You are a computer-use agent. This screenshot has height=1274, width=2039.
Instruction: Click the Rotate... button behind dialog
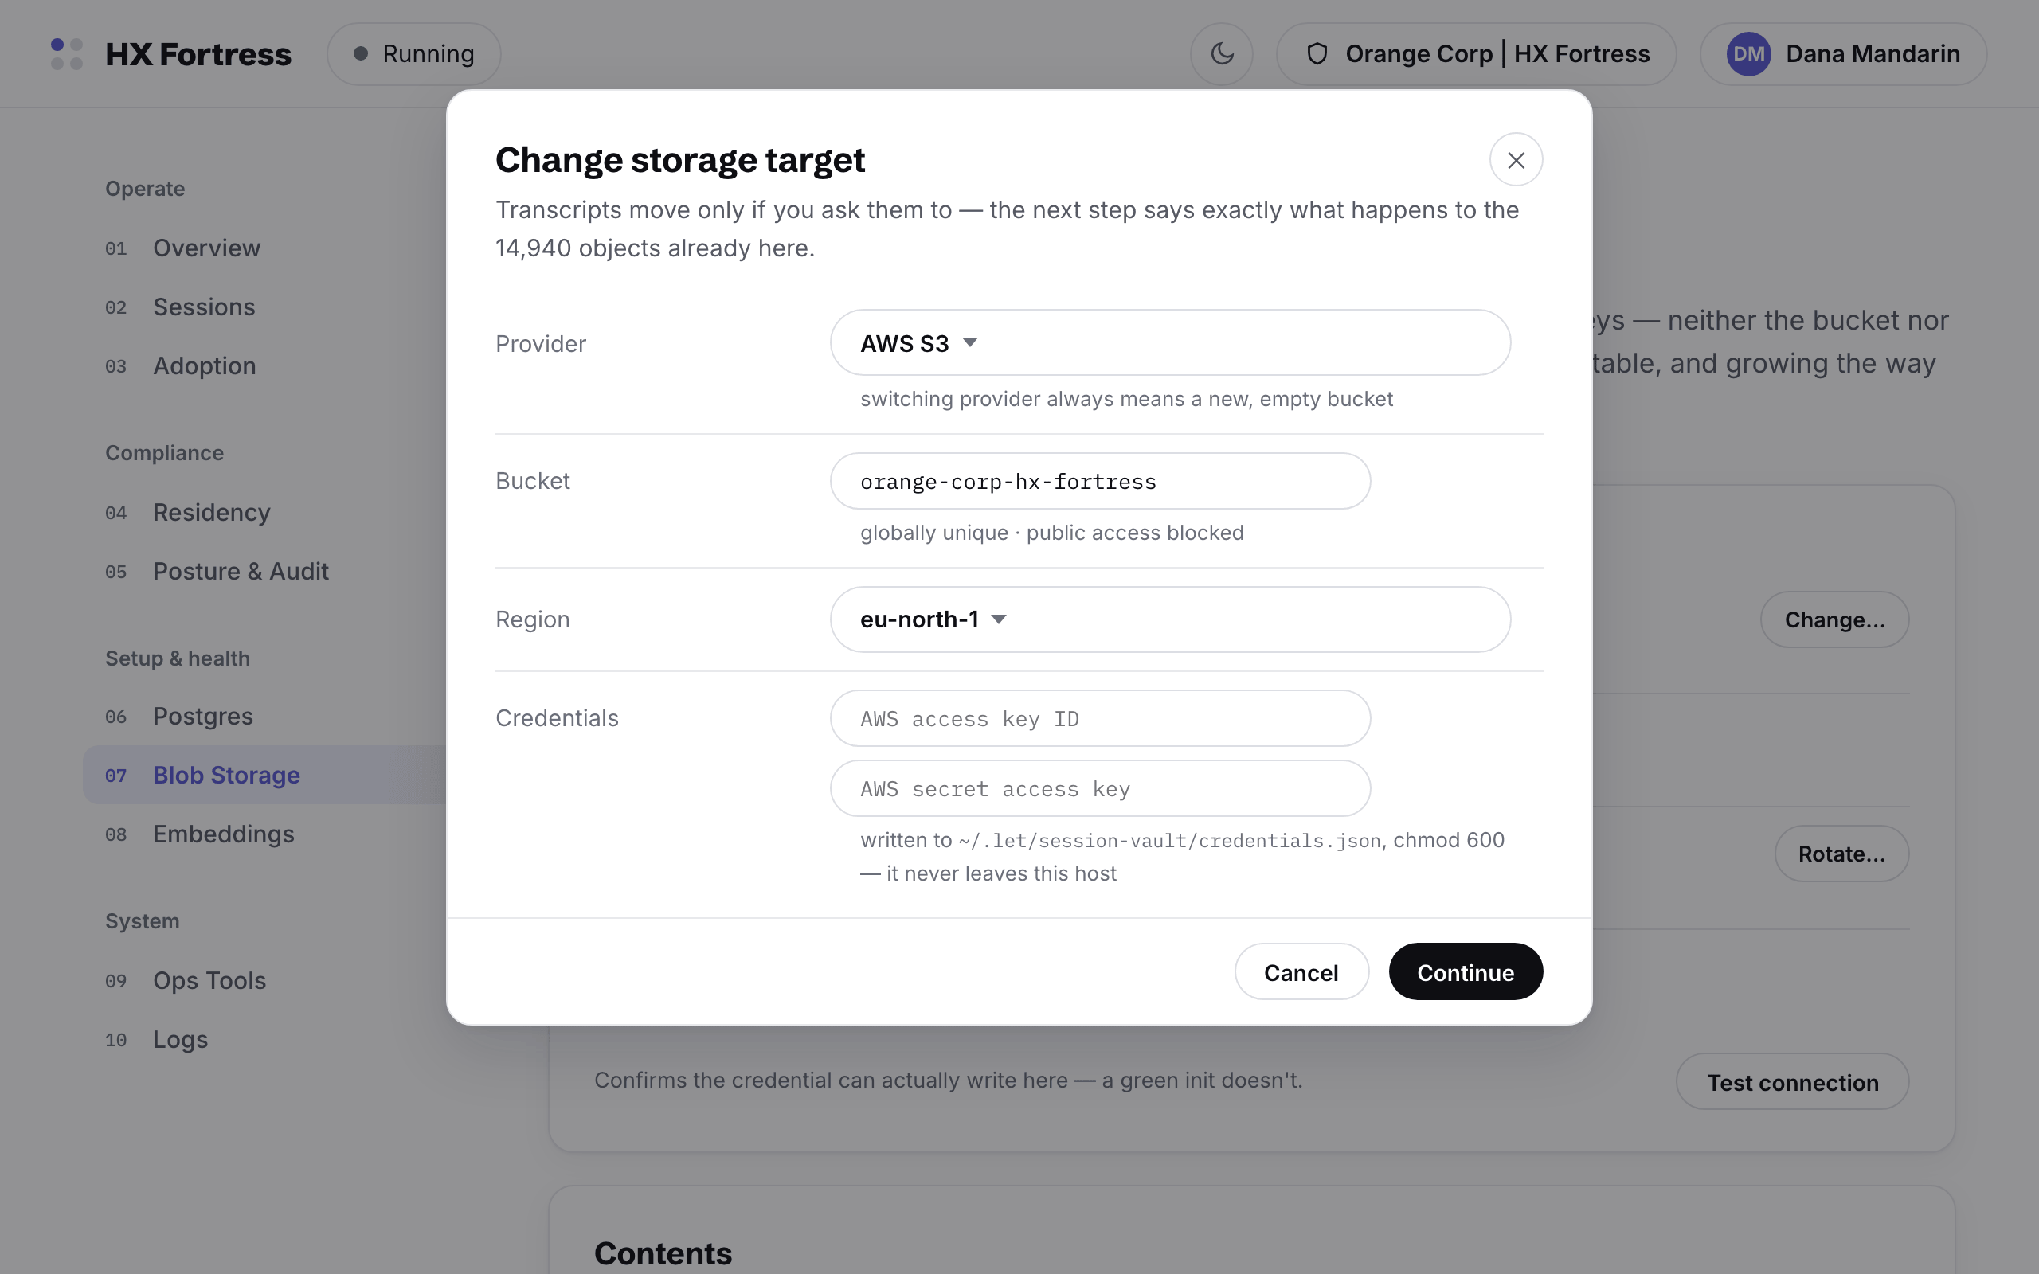(x=1841, y=854)
